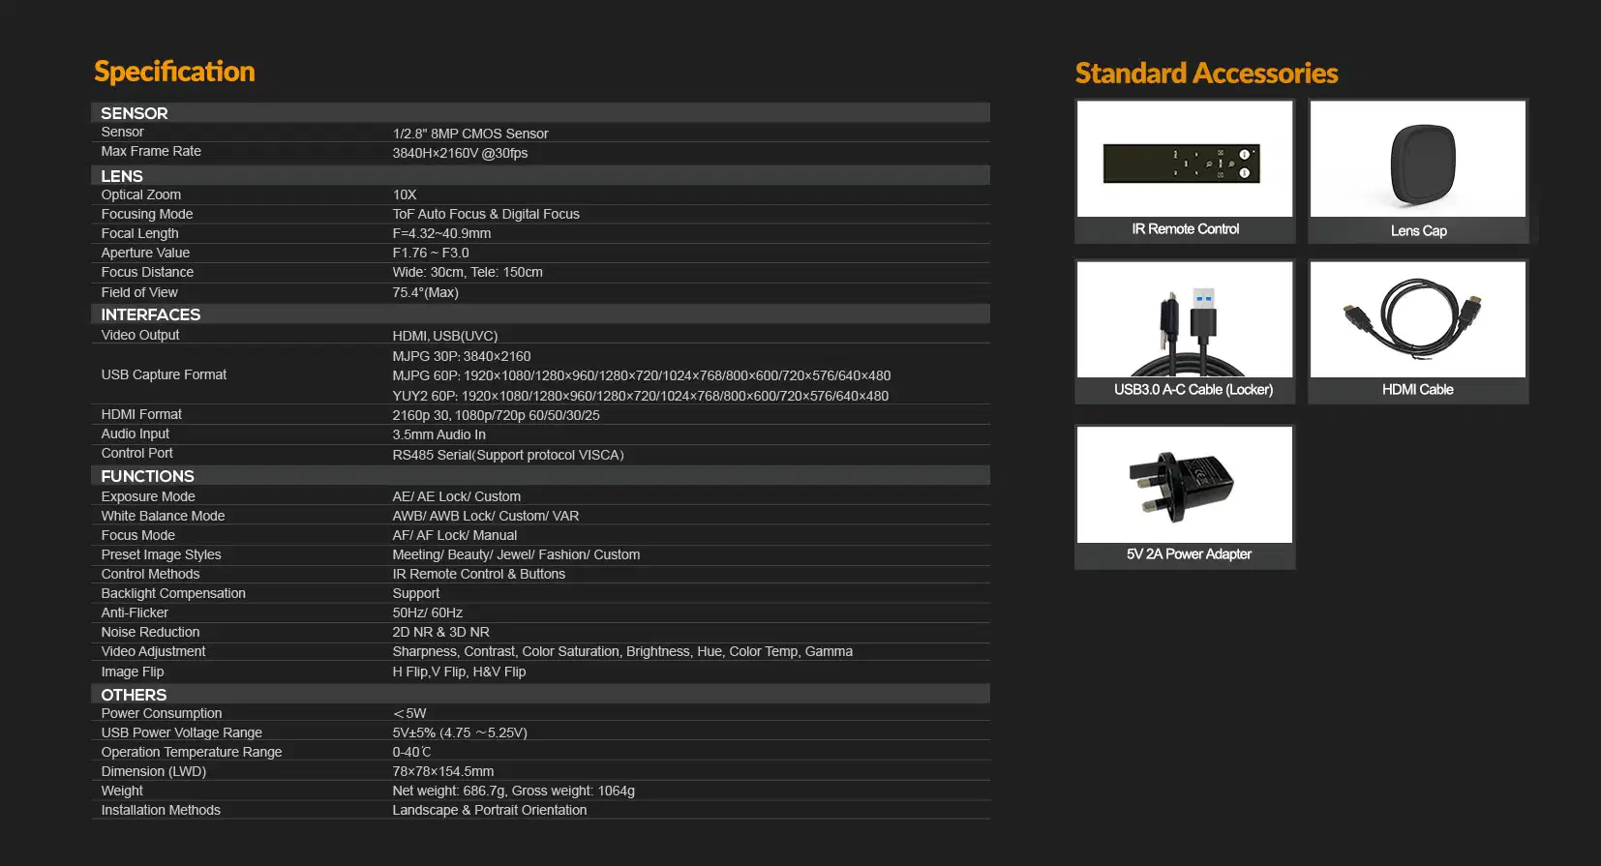Image resolution: width=1601 pixels, height=866 pixels.
Task: Select the Lens Cap accessory image
Action: [x=1418, y=160]
